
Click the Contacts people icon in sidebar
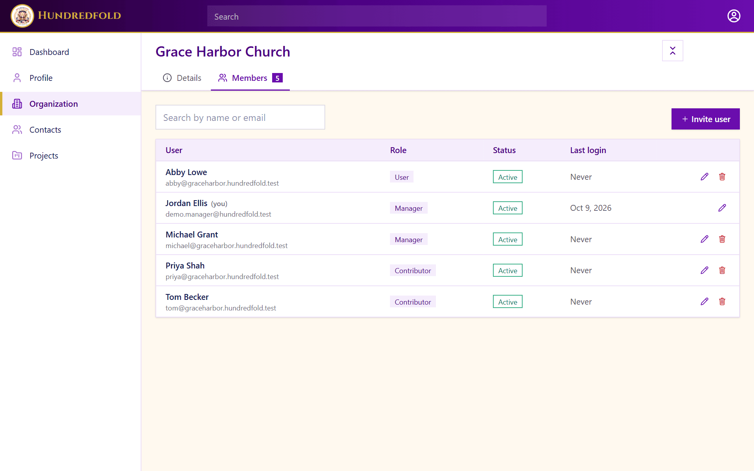pyautogui.click(x=17, y=130)
